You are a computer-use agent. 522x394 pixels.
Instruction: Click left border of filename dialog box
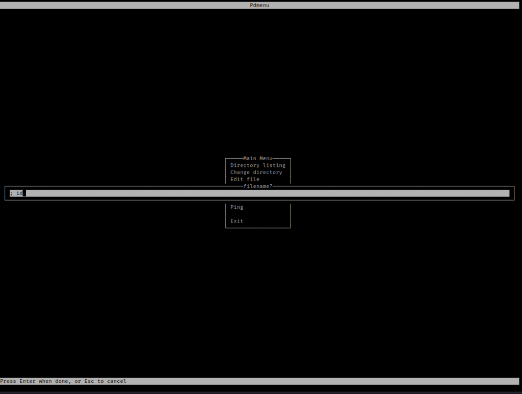[5, 193]
